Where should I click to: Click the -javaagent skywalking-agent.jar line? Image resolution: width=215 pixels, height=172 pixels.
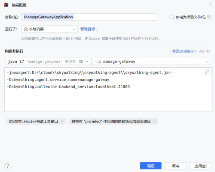point(89,73)
